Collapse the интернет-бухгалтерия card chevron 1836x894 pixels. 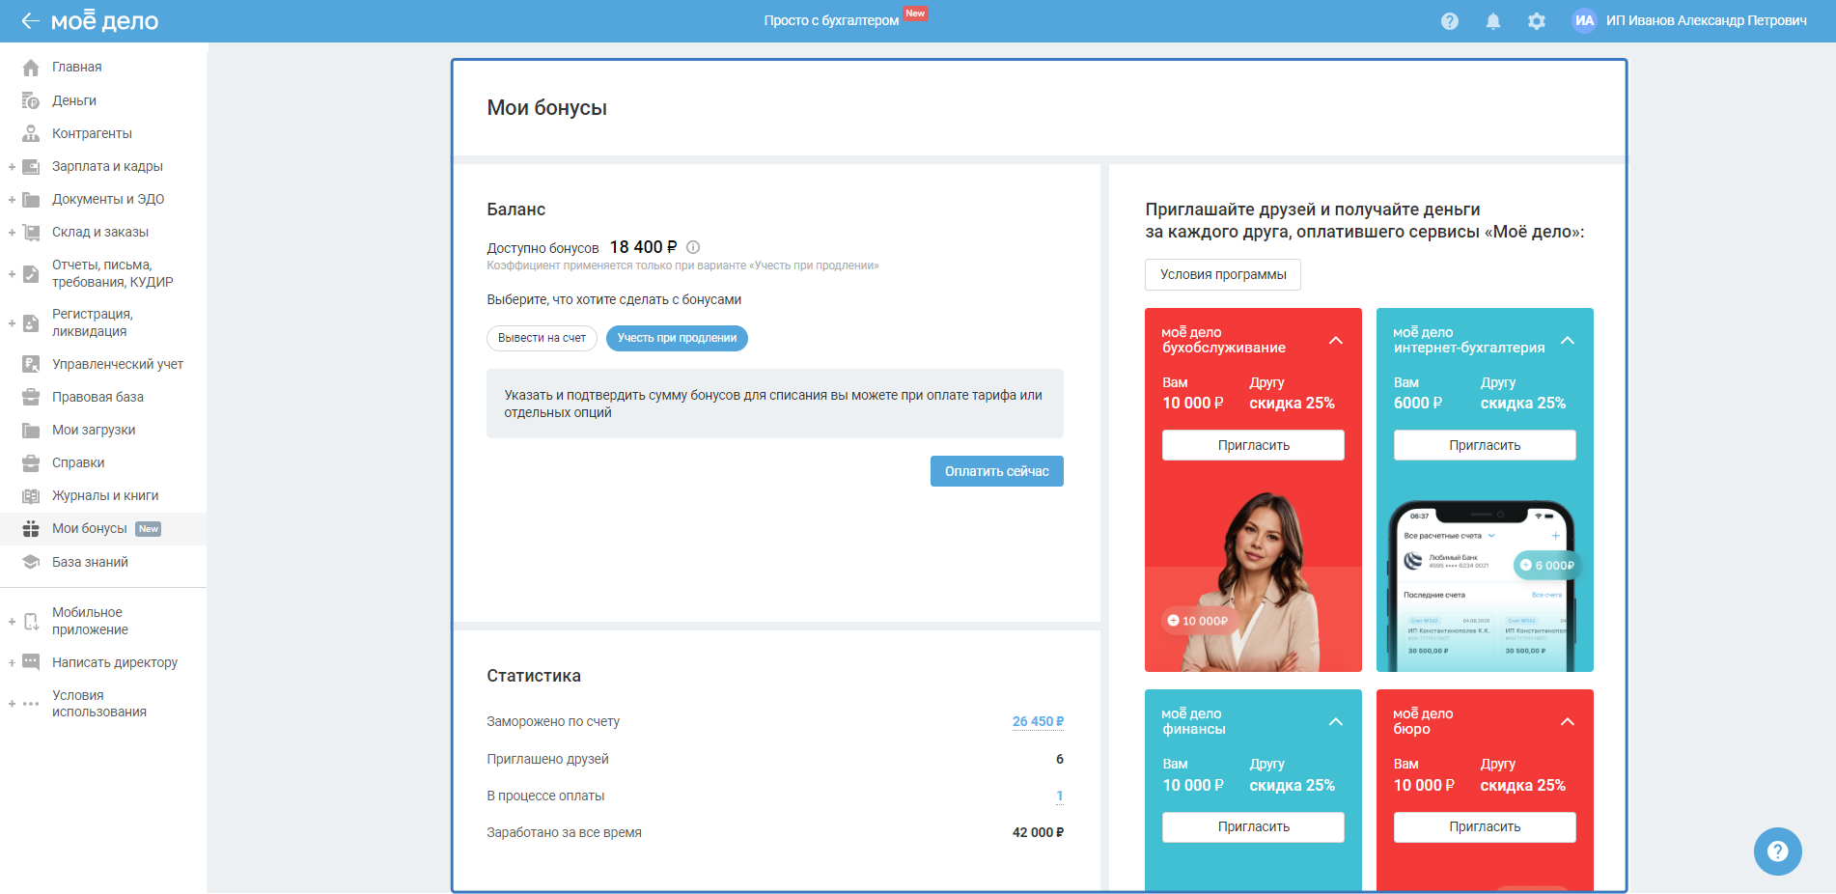1568,340
